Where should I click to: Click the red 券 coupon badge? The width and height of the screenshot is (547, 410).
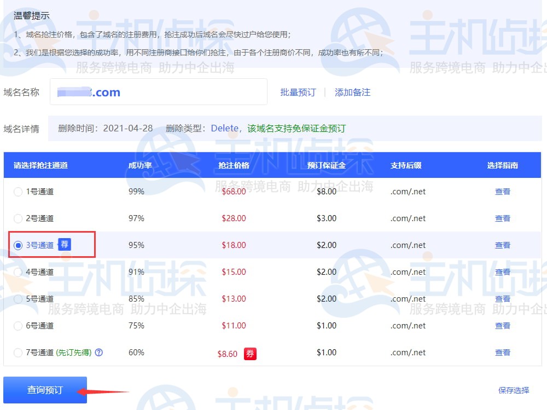(x=250, y=354)
